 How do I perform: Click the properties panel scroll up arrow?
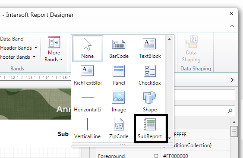tap(234, 122)
